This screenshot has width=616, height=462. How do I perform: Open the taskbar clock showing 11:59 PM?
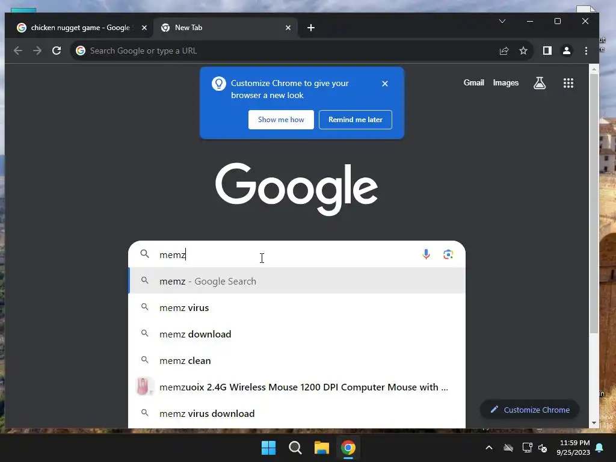point(573,448)
